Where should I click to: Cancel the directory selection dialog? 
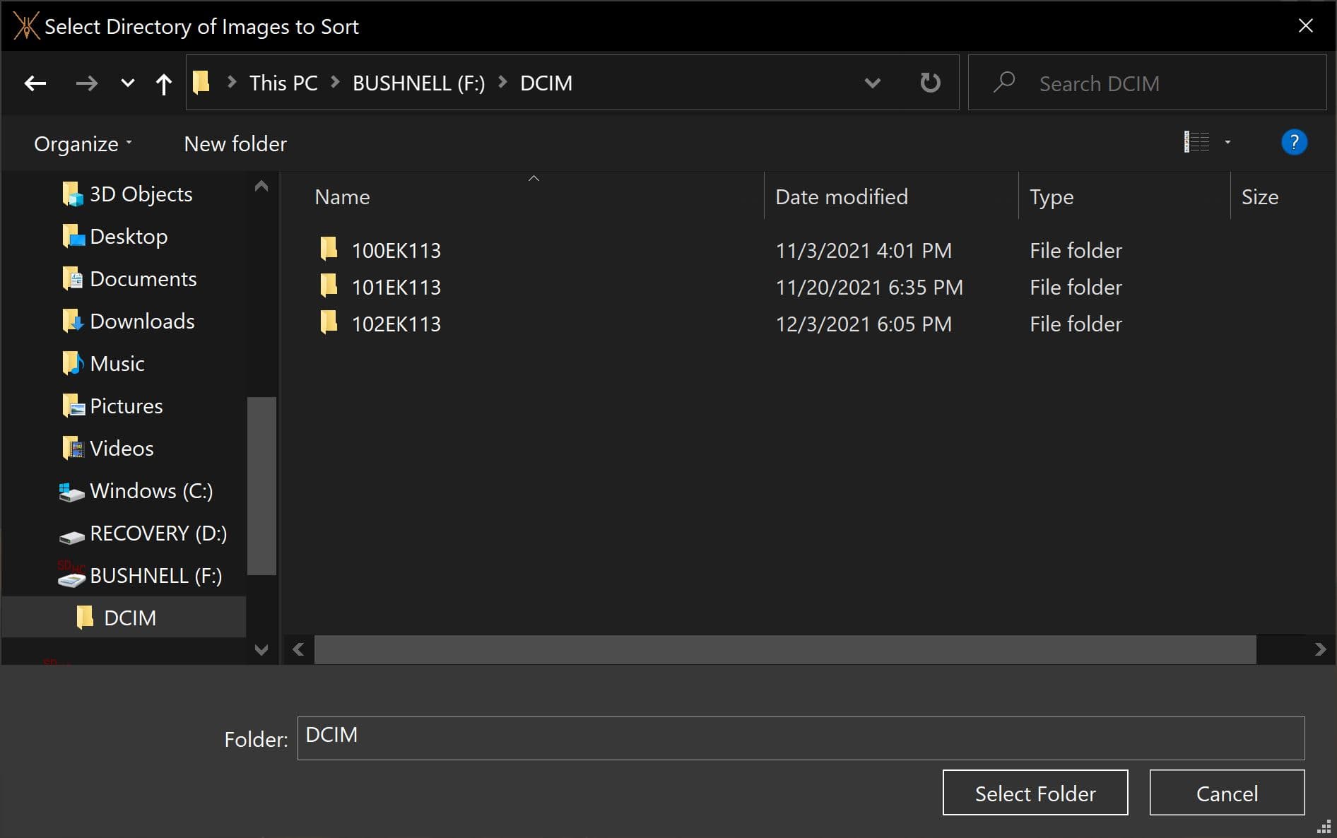pyautogui.click(x=1227, y=792)
